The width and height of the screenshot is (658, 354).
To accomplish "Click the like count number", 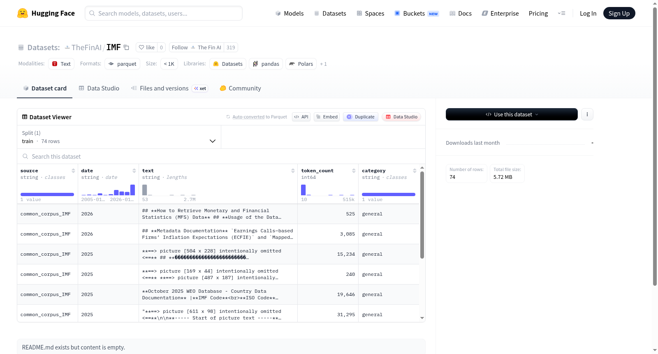I will (x=162, y=47).
